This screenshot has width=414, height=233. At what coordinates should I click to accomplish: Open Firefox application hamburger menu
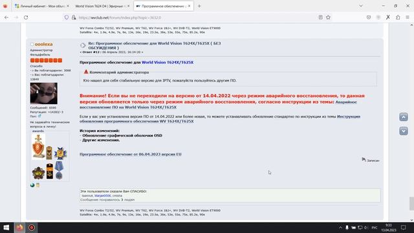pyautogui.click(x=408, y=17)
